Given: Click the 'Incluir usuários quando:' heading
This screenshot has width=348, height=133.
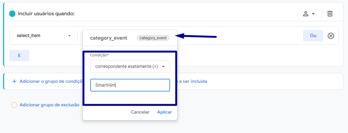Looking at the screenshot, I should pos(46,14).
